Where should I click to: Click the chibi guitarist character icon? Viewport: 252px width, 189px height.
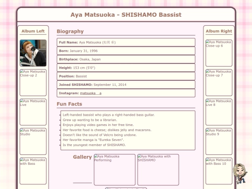click(240, 174)
